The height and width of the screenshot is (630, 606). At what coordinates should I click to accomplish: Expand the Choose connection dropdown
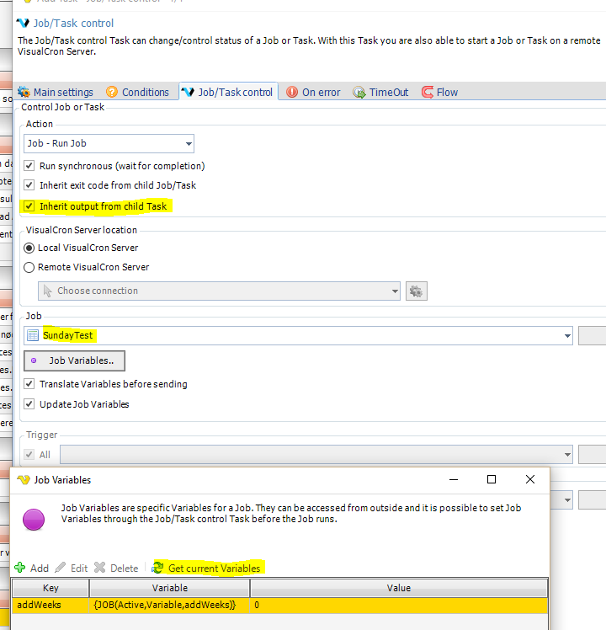pyautogui.click(x=395, y=291)
